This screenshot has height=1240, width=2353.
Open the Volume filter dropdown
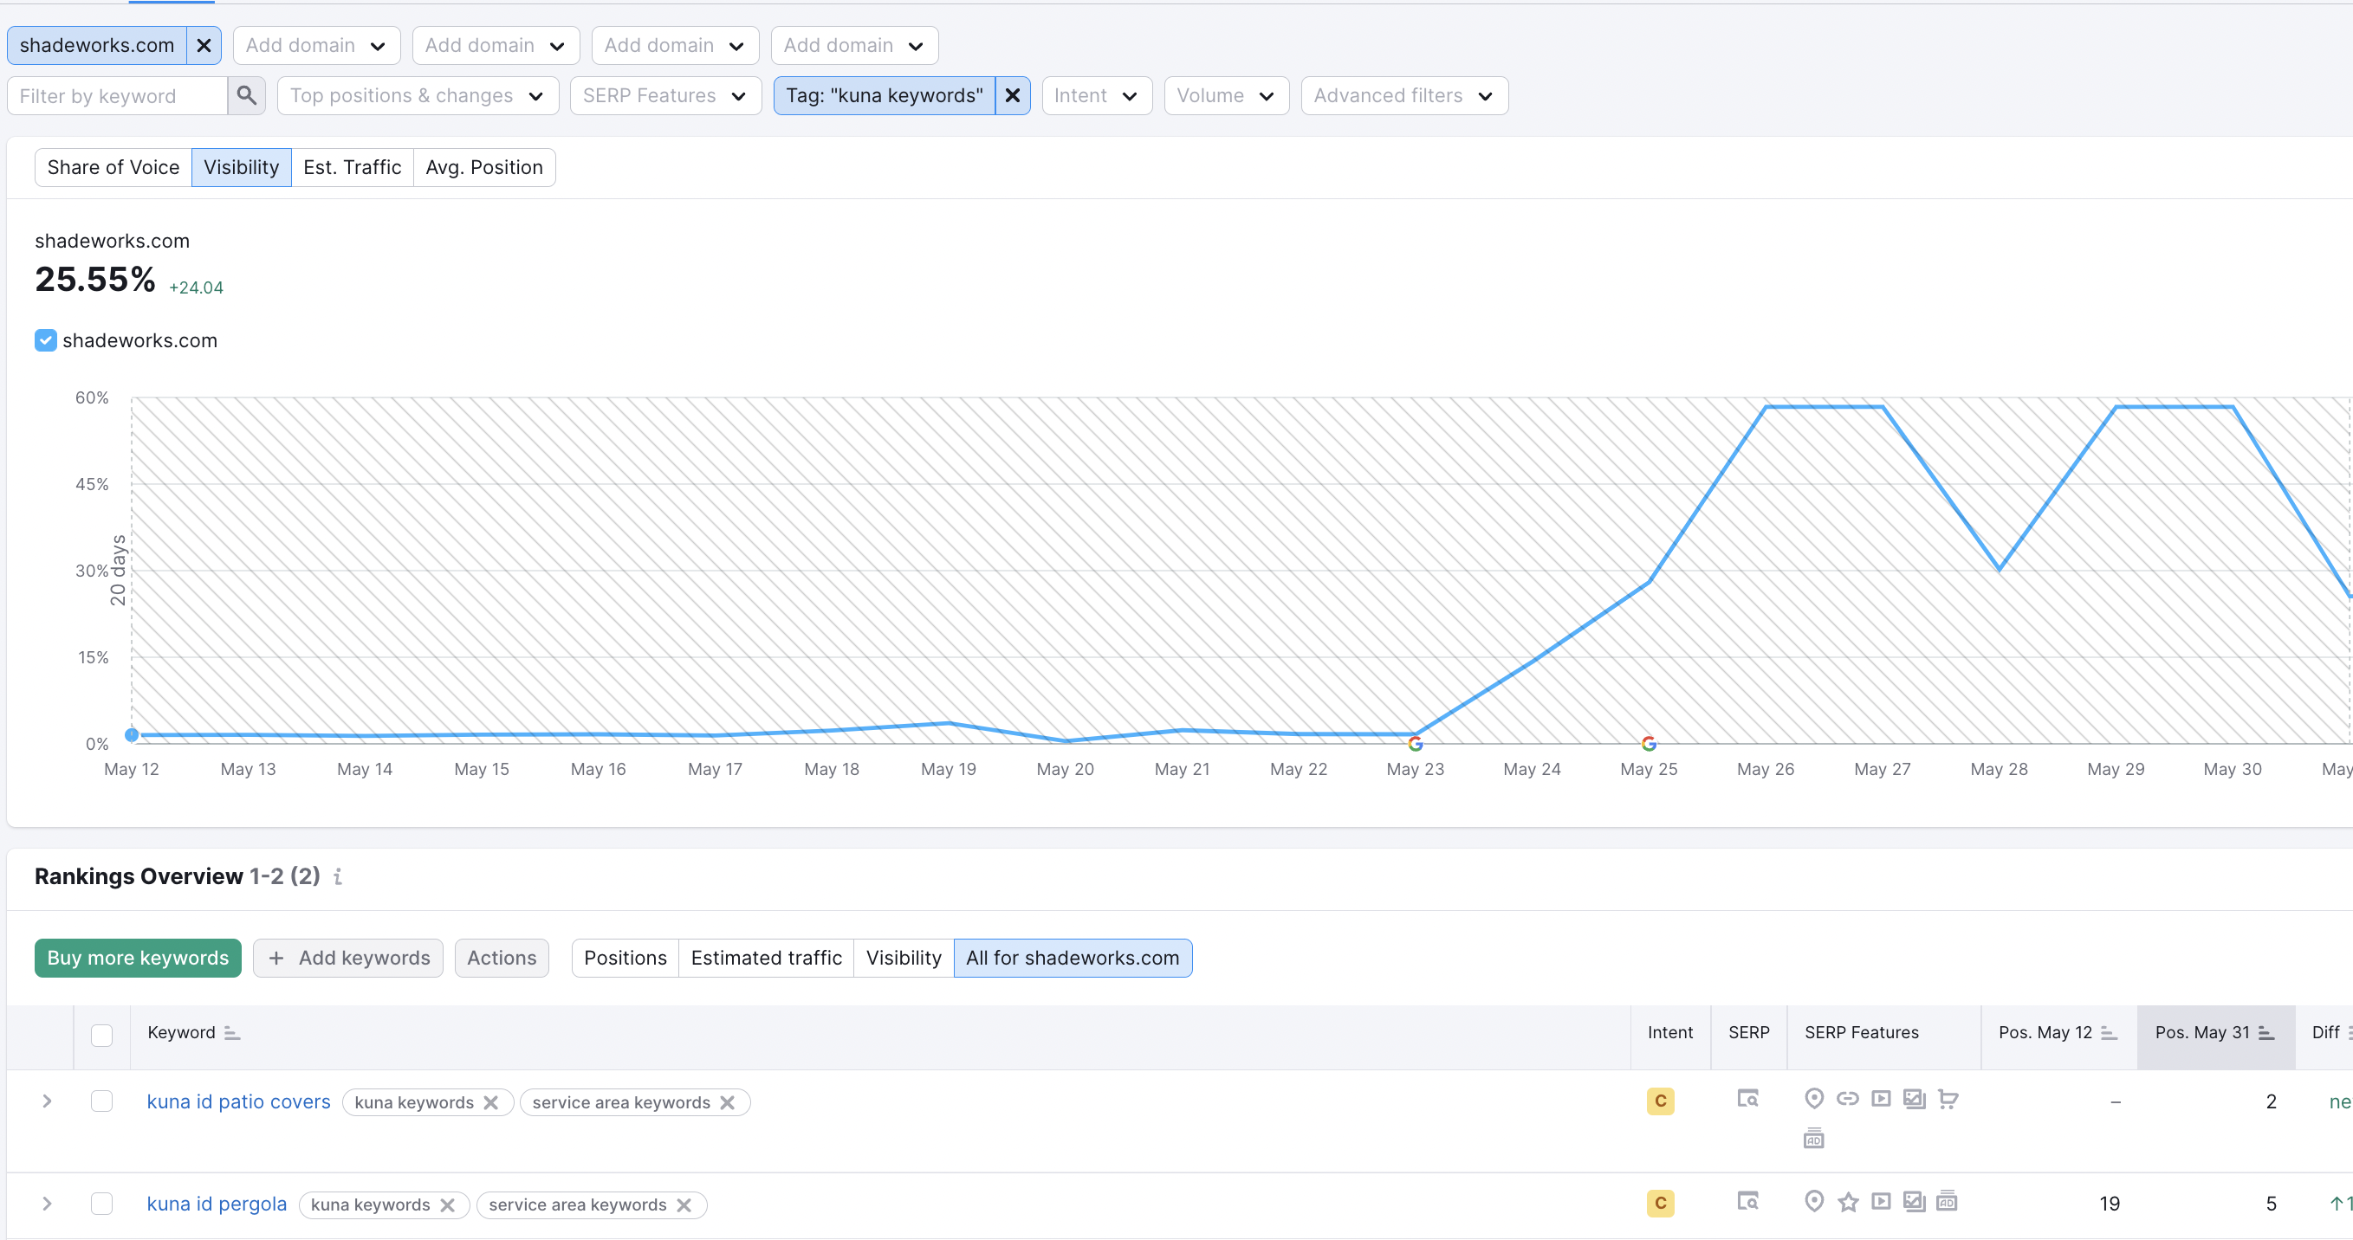[1226, 96]
